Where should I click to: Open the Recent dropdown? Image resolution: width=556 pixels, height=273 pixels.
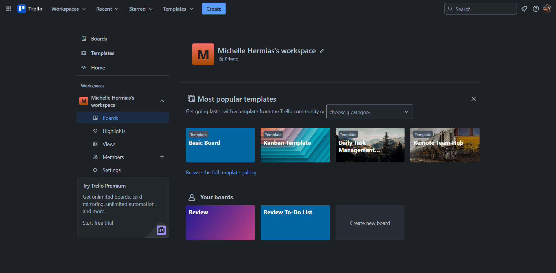tap(107, 9)
